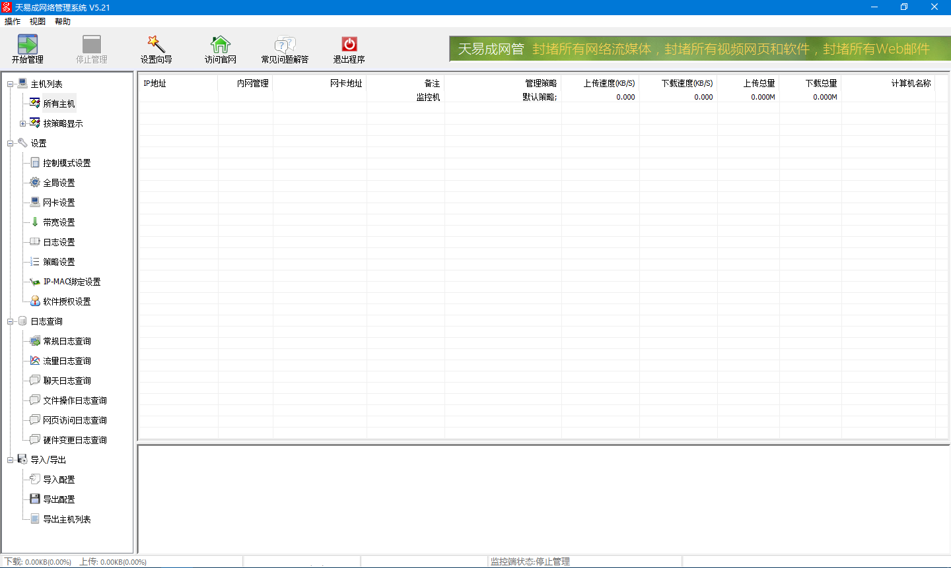951x568 pixels.
Task: Click the 聊天日志查询 bubble icon
Action: [35, 380]
